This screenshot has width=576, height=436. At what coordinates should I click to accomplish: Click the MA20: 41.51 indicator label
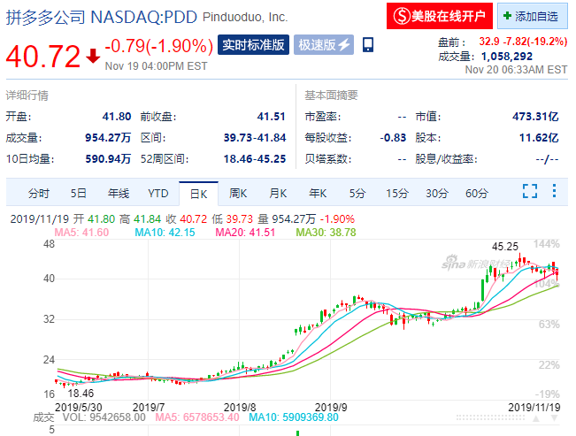tap(245, 233)
